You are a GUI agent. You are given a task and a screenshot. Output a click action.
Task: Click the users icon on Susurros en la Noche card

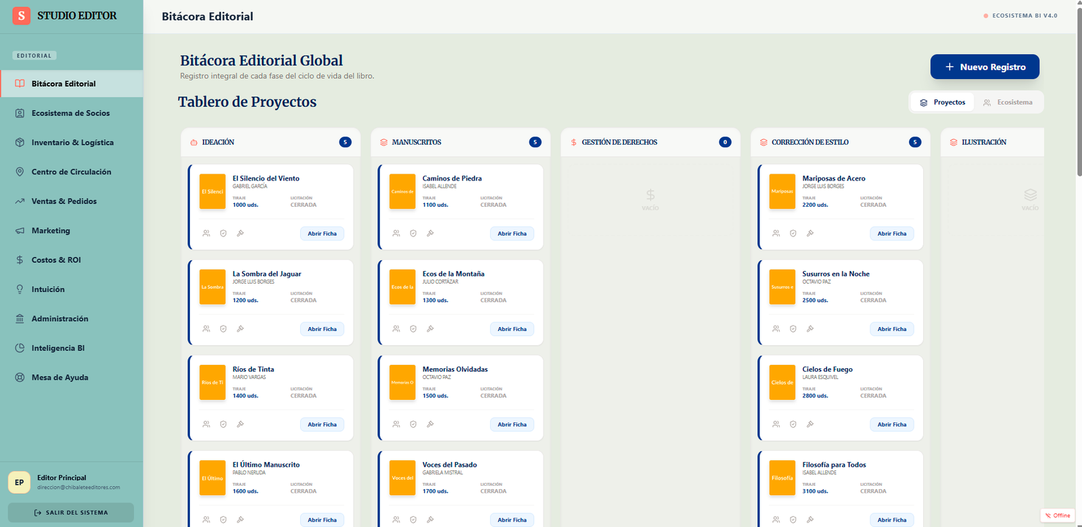click(x=776, y=329)
